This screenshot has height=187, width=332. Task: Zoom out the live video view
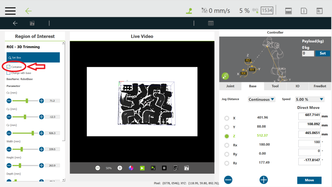(x=98, y=168)
